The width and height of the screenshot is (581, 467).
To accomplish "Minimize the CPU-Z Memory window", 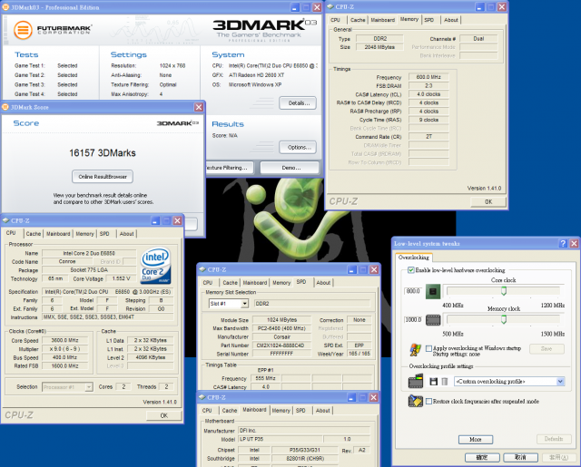I will 480,6.
